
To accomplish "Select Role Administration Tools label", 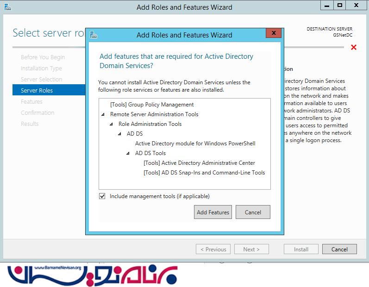I will (x=150, y=124).
